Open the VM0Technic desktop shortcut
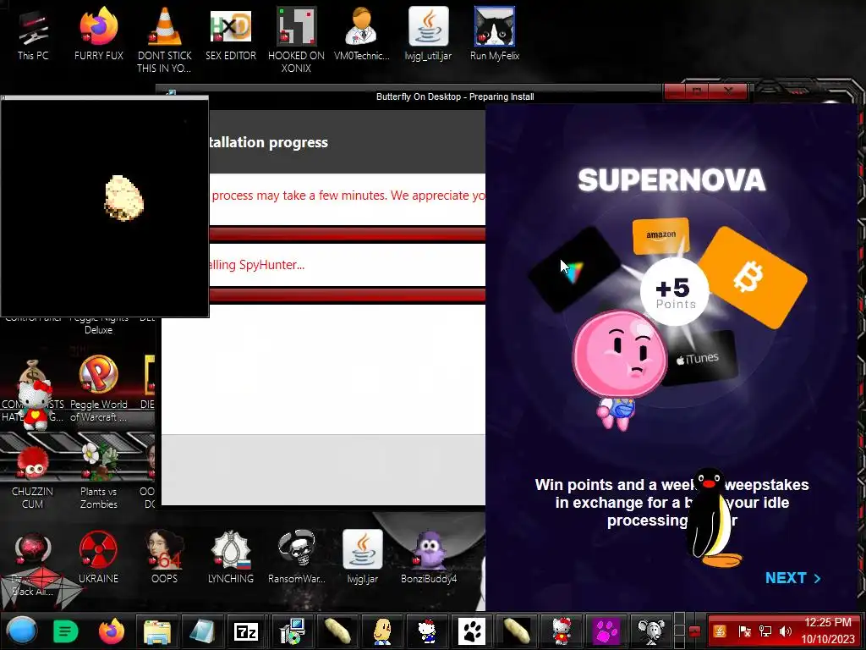 [362, 34]
